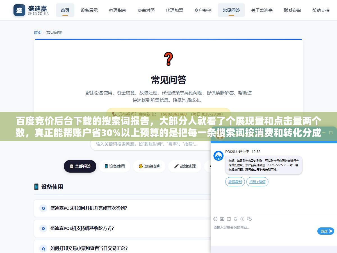Open 设备展示 navigation item
The height and width of the screenshot is (253, 337).
(x=89, y=10)
